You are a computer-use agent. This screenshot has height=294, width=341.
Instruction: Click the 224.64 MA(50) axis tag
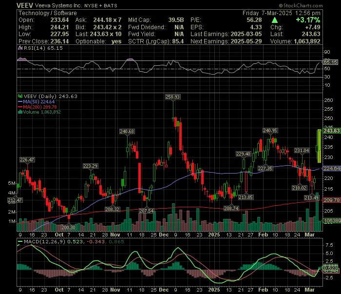[x=331, y=168]
